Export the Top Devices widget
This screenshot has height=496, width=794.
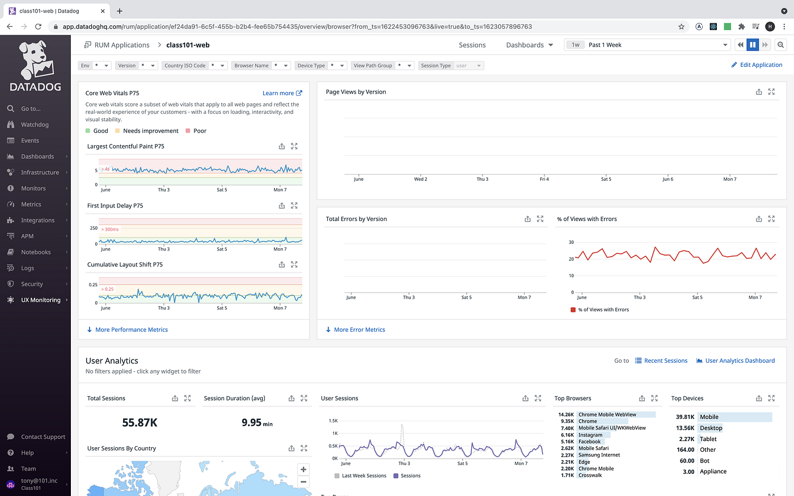point(759,399)
